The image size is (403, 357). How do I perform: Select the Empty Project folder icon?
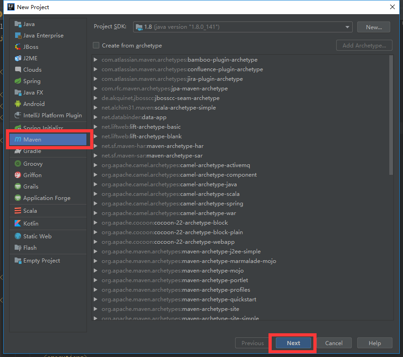[18, 260]
